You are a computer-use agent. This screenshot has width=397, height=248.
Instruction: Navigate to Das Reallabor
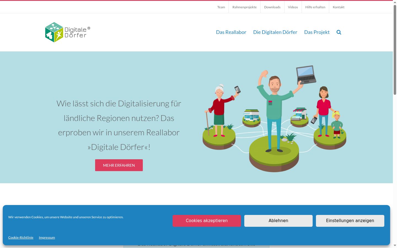(x=231, y=32)
